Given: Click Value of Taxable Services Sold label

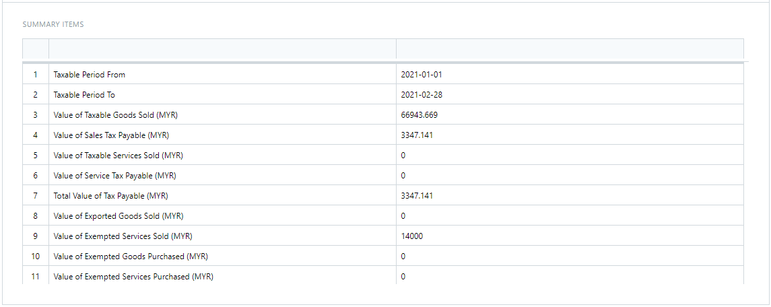Looking at the screenshot, I should coord(119,156).
